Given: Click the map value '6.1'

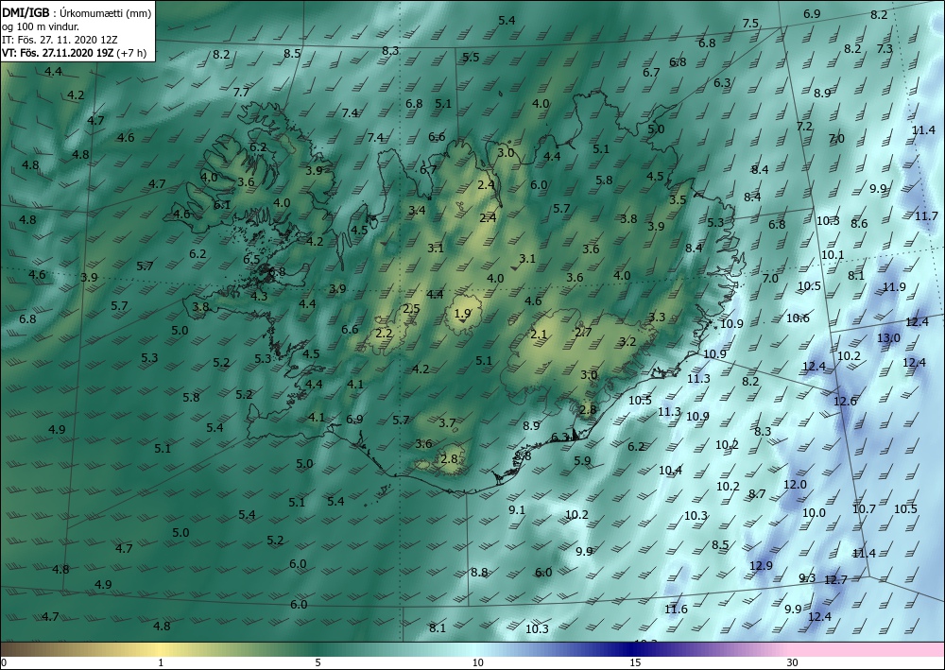Looking at the screenshot, I should [222, 205].
